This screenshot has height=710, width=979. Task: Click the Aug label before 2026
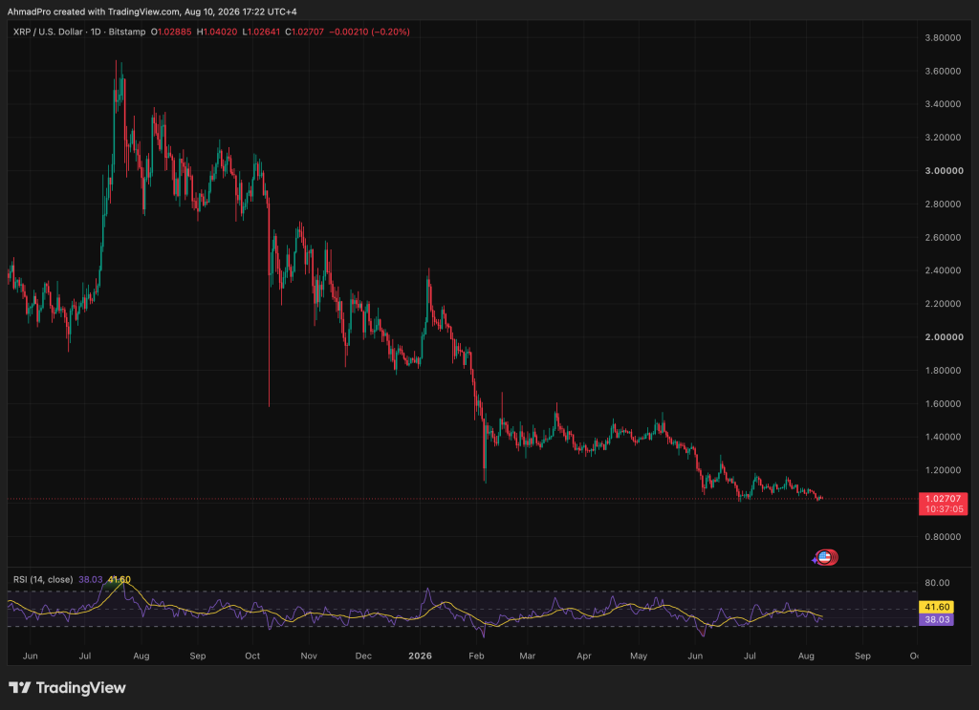[141, 656]
